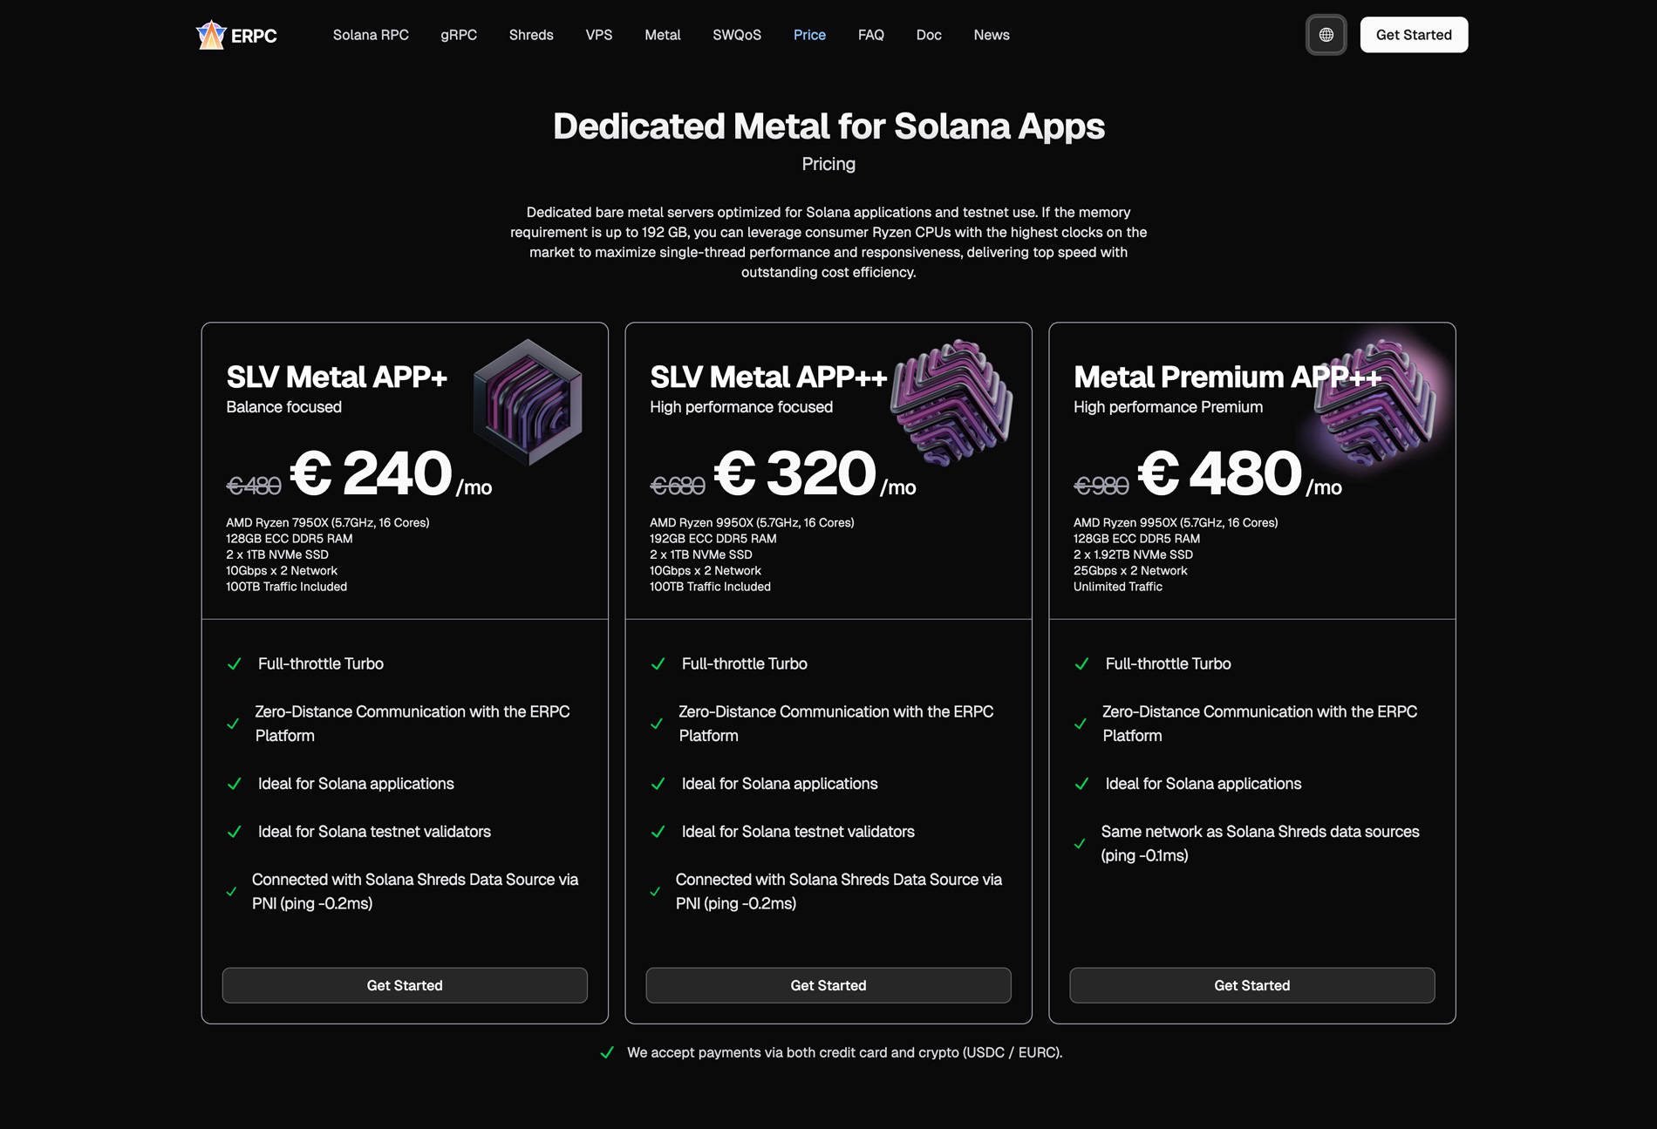Open the Solana RPC navigation item
The width and height of the screenshot is (1657, 1129).
coord(371,35)
